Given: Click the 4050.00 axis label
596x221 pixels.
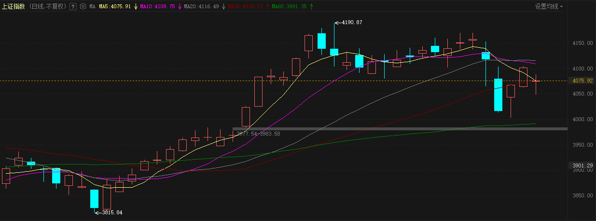Looking at the screenshot, I should 582,94.
